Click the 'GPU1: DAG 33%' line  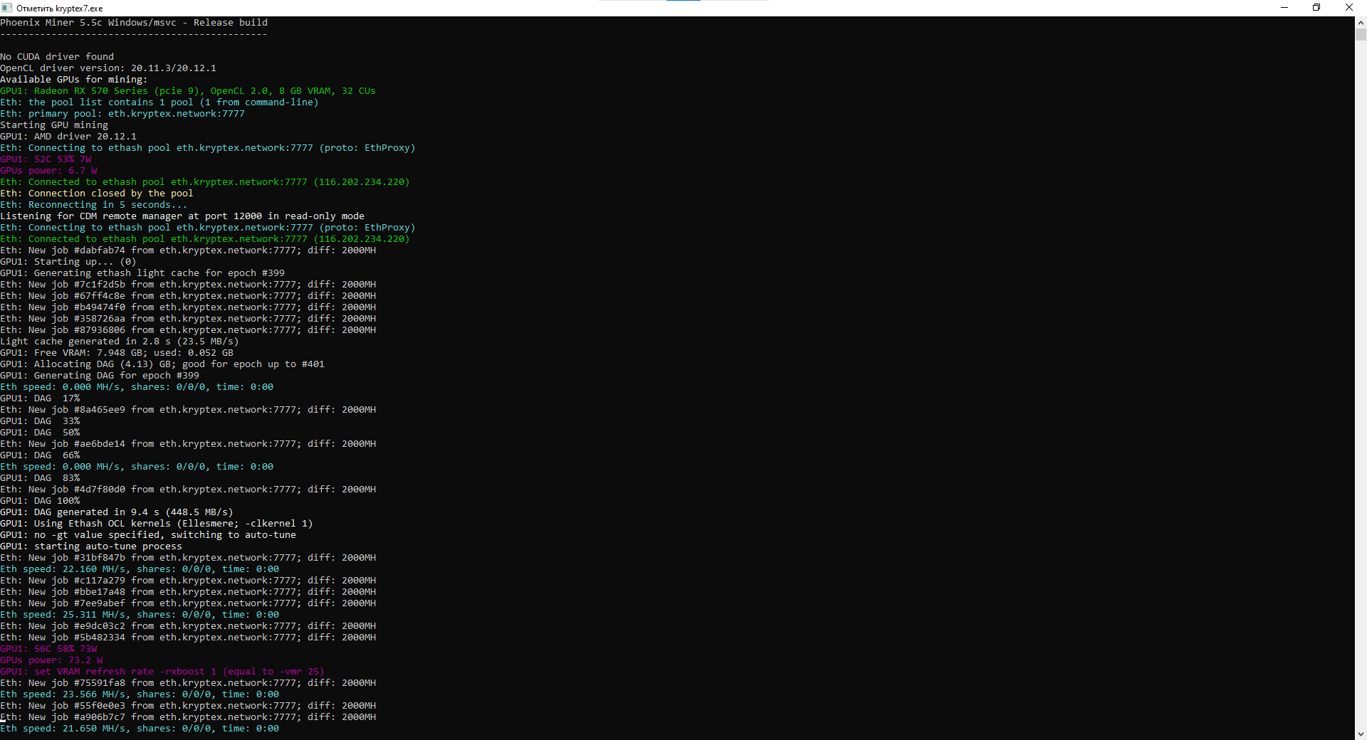point(40,421)
